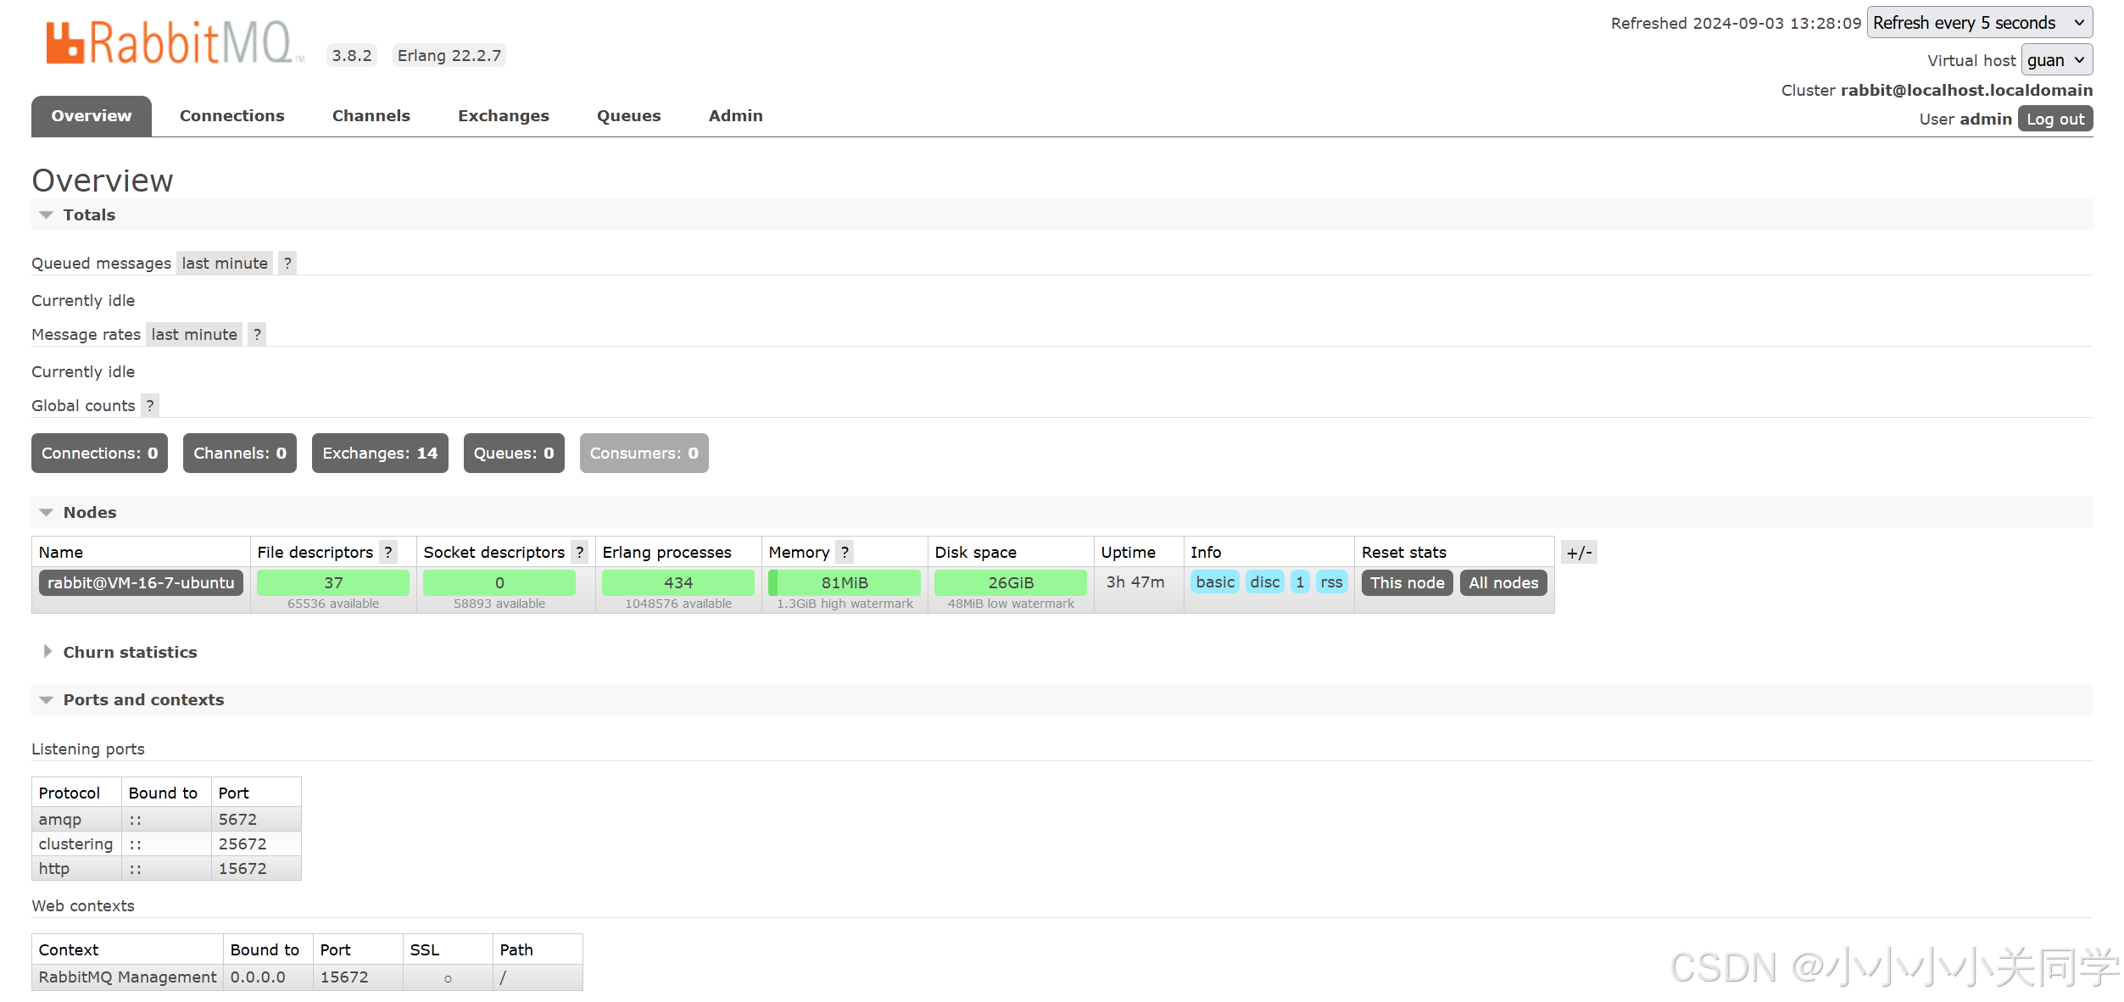Viewport: 2124px width, 1002px height.
Task: Click RabbitMQ Management context cell
Action: pyautogui.click(x=128, y=977)
